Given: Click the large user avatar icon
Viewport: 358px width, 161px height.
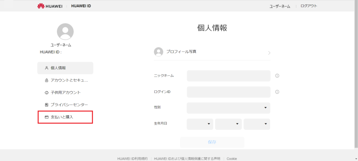Looking at the screenshot, I should (x=65, y=32).
